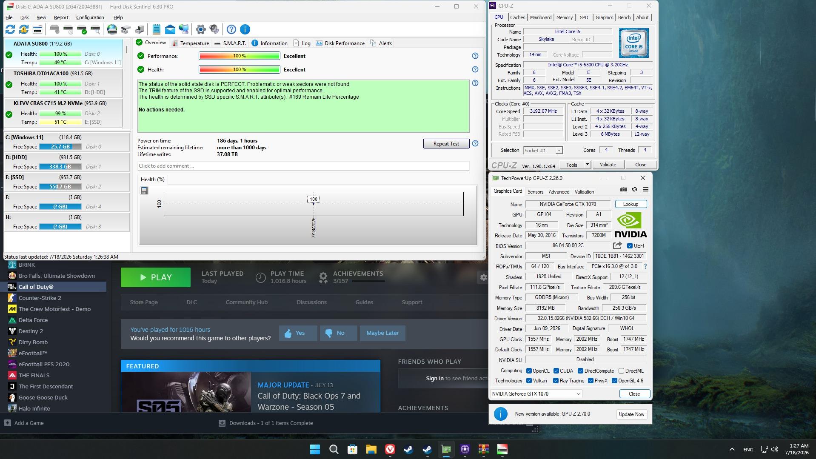Click the green PLAY button in Steam
The height and width of the screenshot is (459, 816).
[156, 277]
